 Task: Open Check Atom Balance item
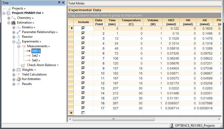(x=42, y=65)
